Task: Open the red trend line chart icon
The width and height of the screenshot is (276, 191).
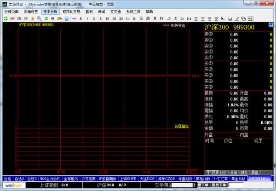Action: click(12, 18)
